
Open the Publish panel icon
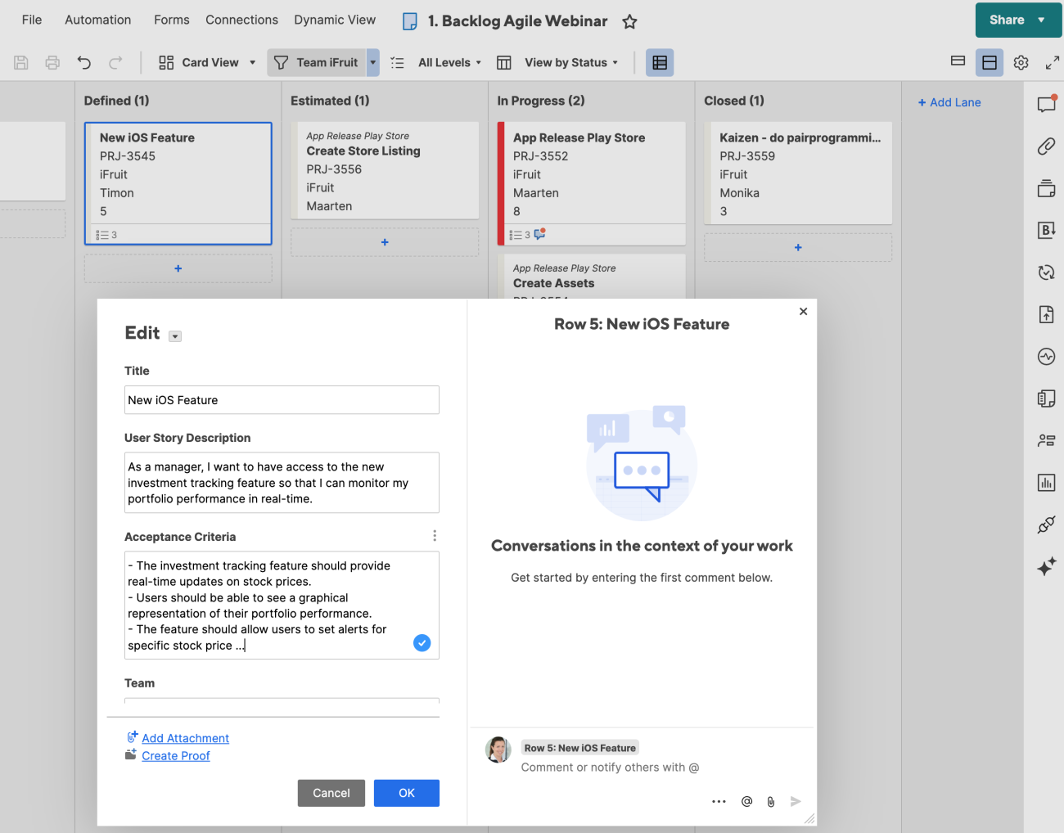point(1046,314)
